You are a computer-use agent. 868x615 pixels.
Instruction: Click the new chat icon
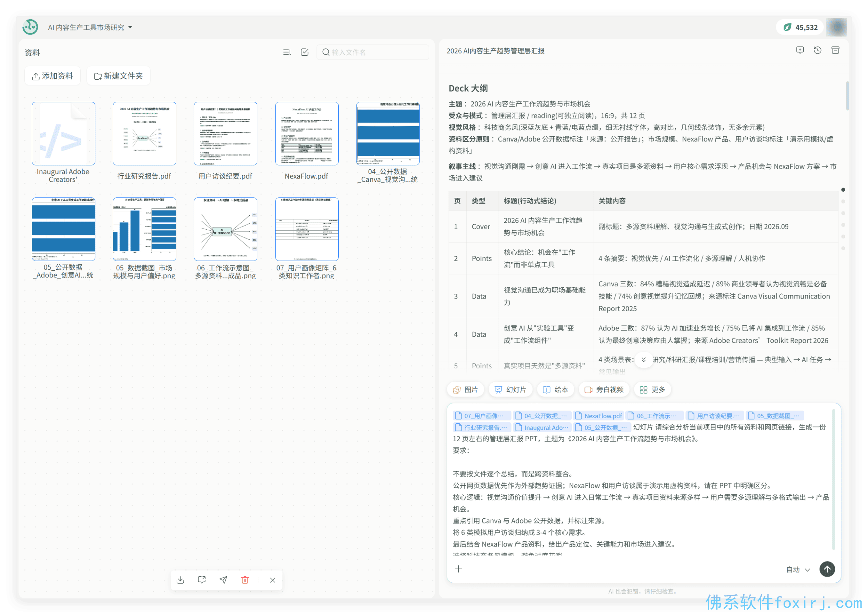click(800, 50)
